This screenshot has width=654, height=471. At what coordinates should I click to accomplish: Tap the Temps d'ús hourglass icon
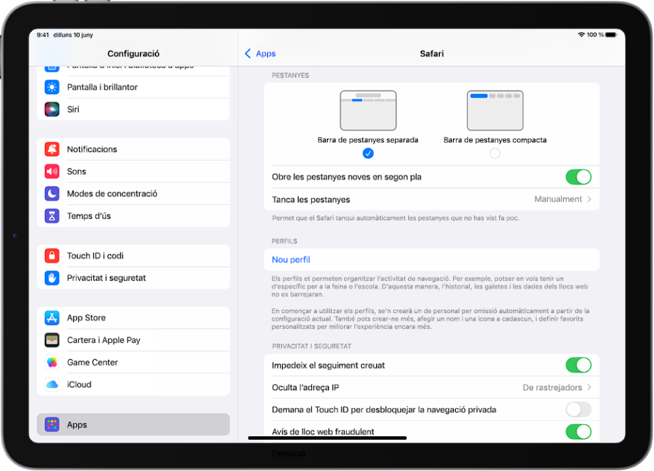coord(52,216)
